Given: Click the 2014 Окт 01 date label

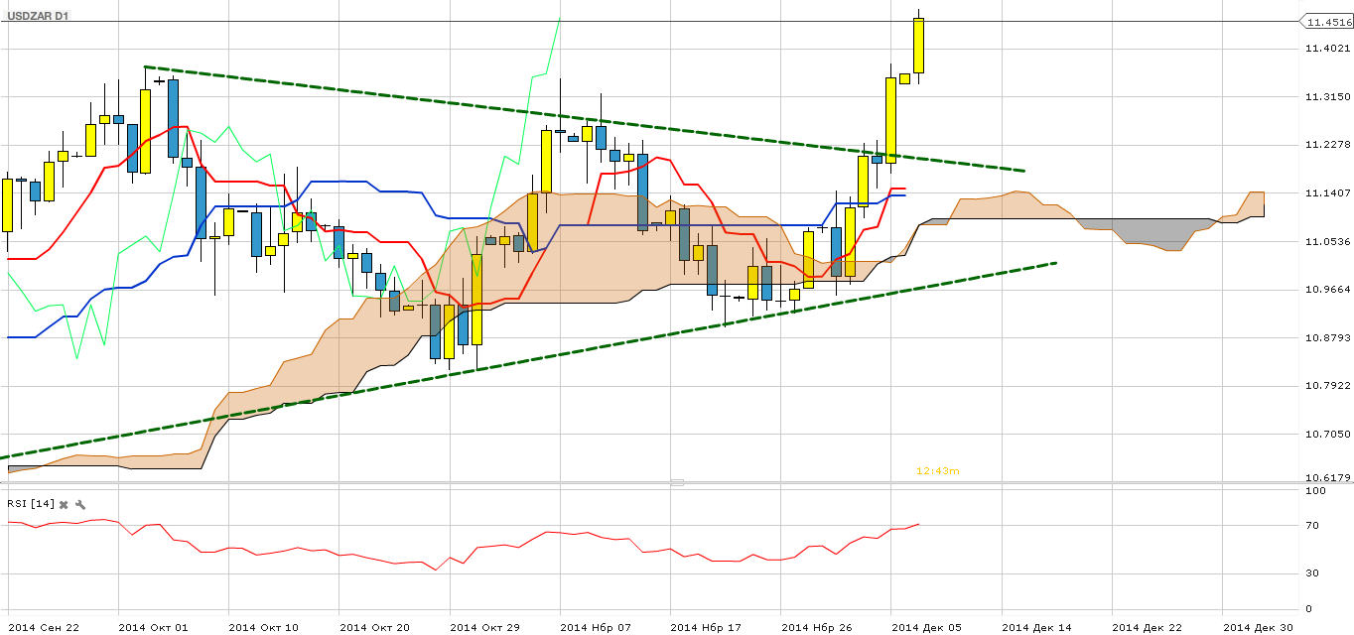Looking at the screenshot, I should pos(151,627).
